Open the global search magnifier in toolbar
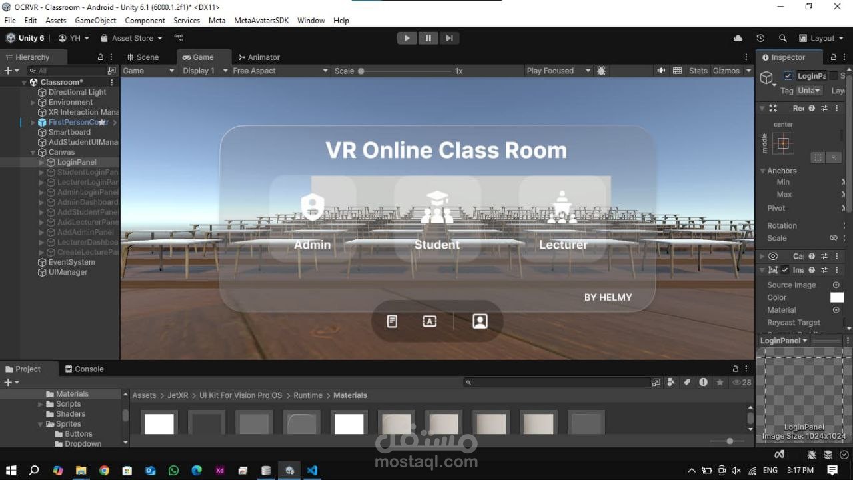The height and width of the screenshot is (480, 853). (x=783, y=38)
